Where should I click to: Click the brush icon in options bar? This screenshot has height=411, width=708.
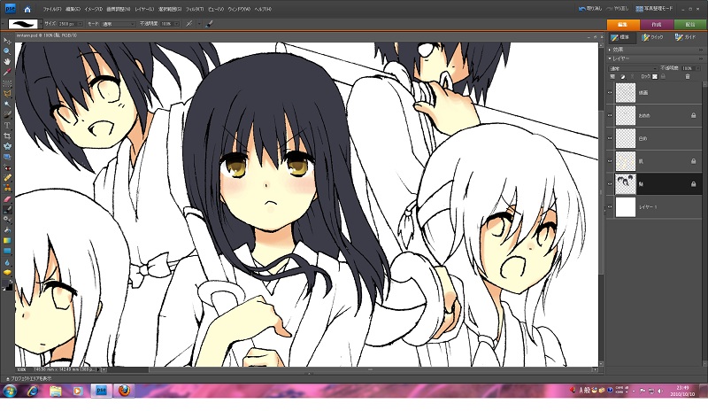209,24
